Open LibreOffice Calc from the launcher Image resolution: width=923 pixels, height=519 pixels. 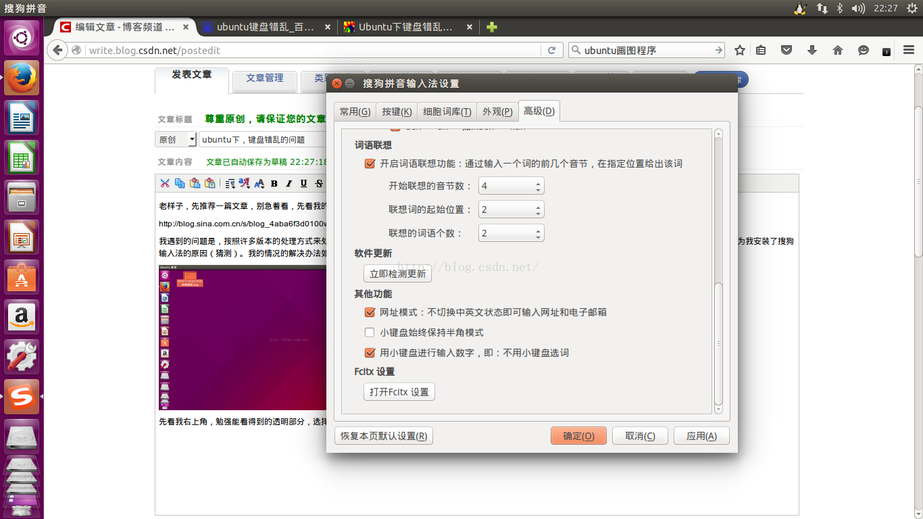coord(22,157)
